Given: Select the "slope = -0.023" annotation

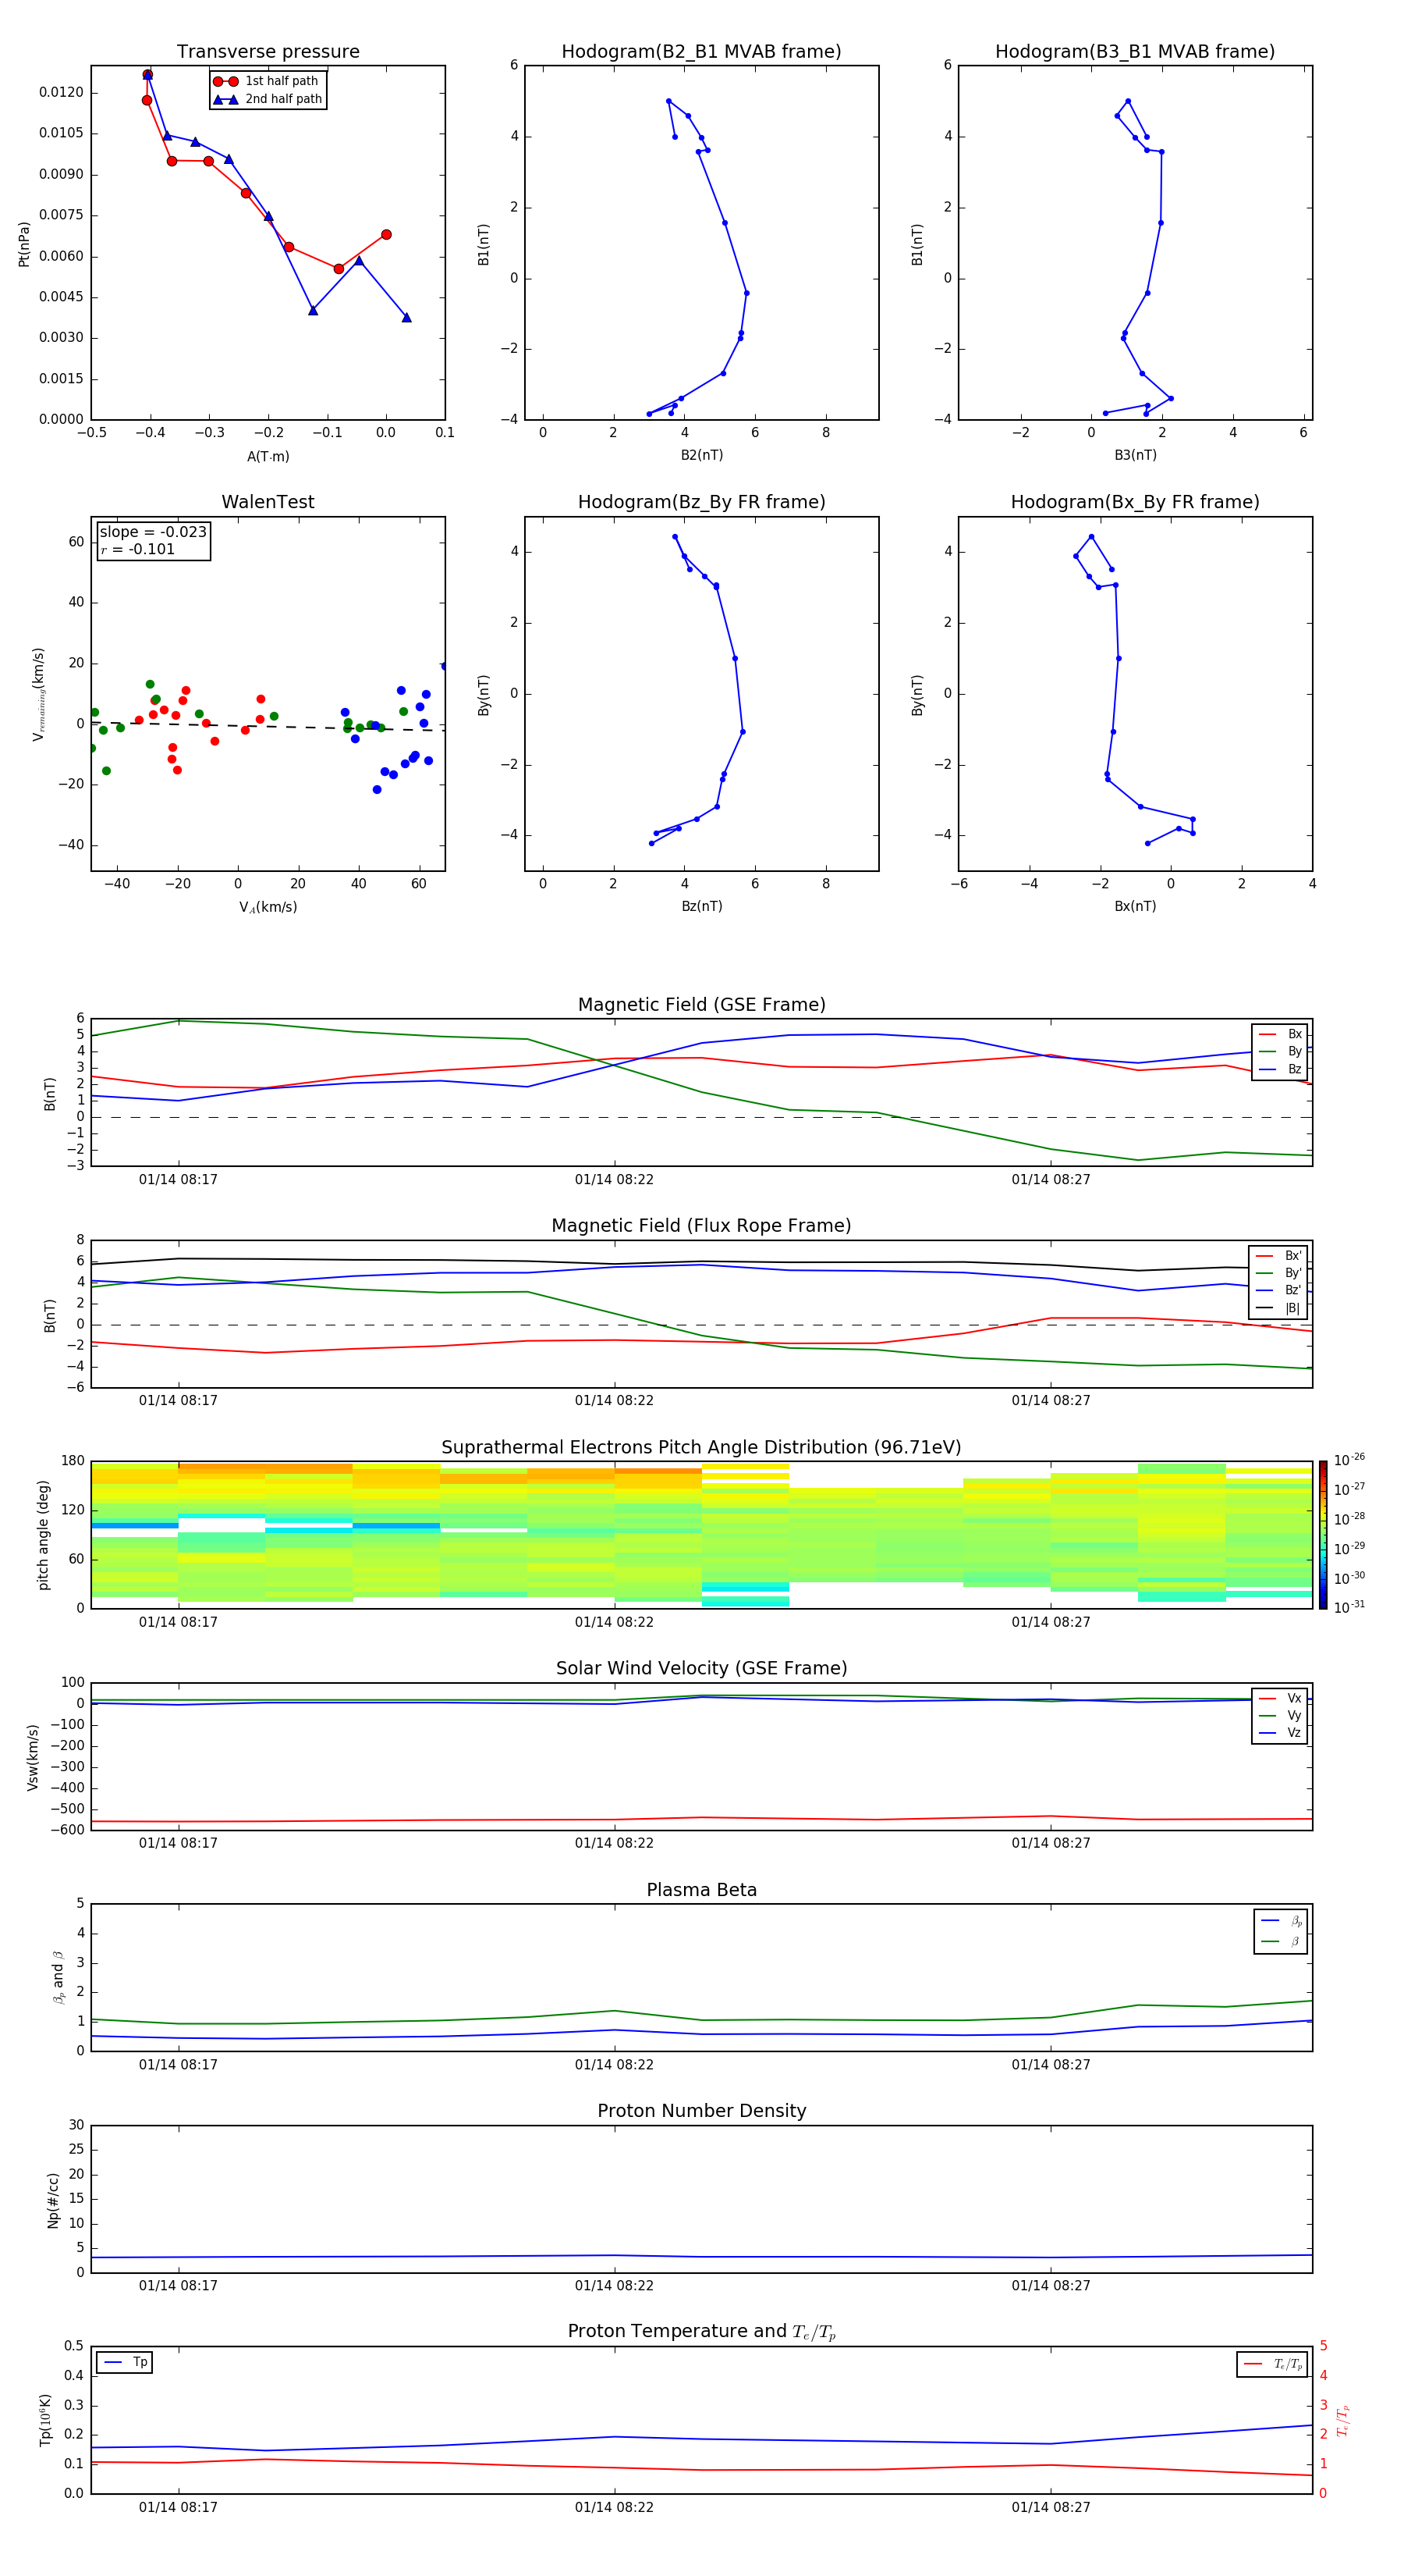Looking at the screenshot, I should pos(153,532).
